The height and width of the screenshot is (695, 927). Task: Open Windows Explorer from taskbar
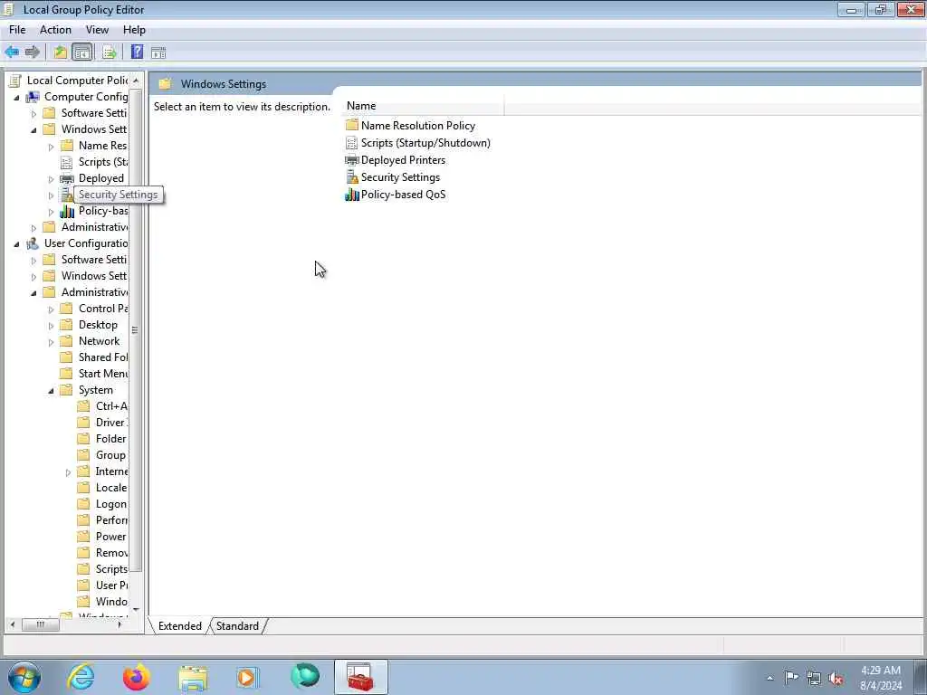[x=193, y=677]
